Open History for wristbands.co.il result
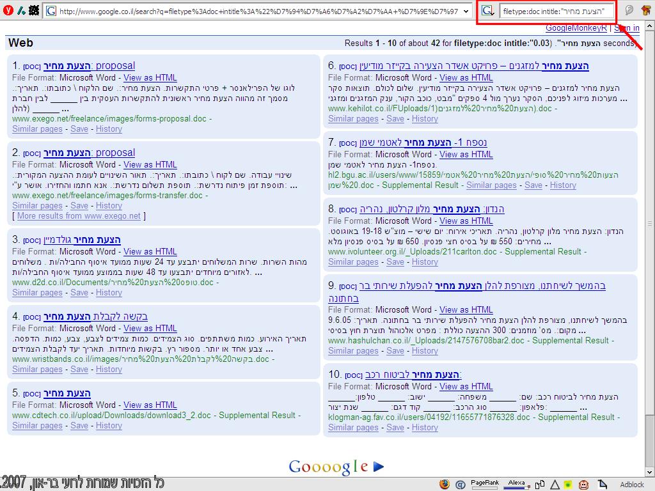This screenshot has width=655, height=491. point(109,370)
